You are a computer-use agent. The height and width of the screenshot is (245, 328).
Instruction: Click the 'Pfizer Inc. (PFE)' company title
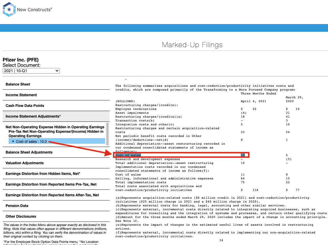(x=20, y=60)
